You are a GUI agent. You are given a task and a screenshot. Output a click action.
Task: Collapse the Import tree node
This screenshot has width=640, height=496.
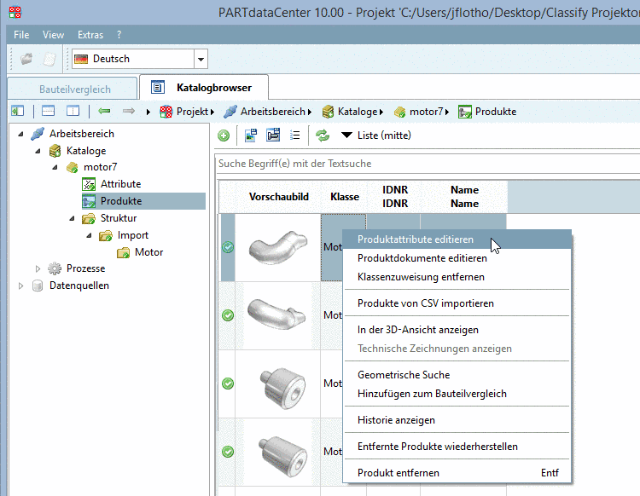pos(90,235)
